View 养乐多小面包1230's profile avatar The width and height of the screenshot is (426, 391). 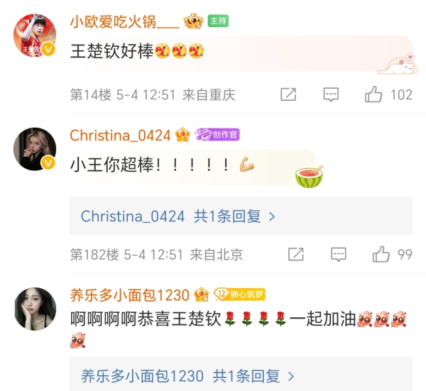[x=35, y=309]
